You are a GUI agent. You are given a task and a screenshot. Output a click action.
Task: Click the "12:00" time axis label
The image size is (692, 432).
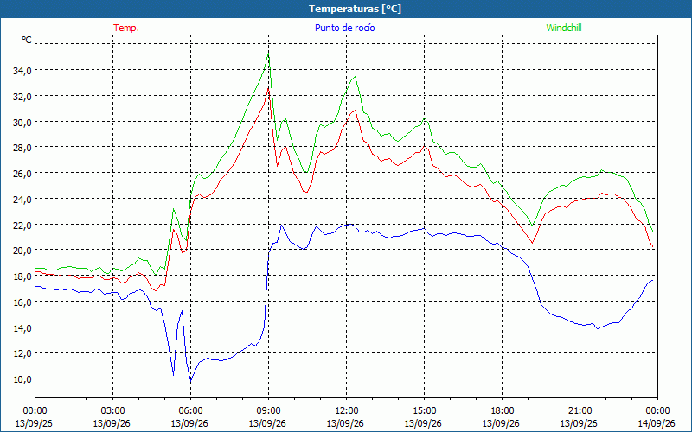pyautogui.click(x=347, y=411)
